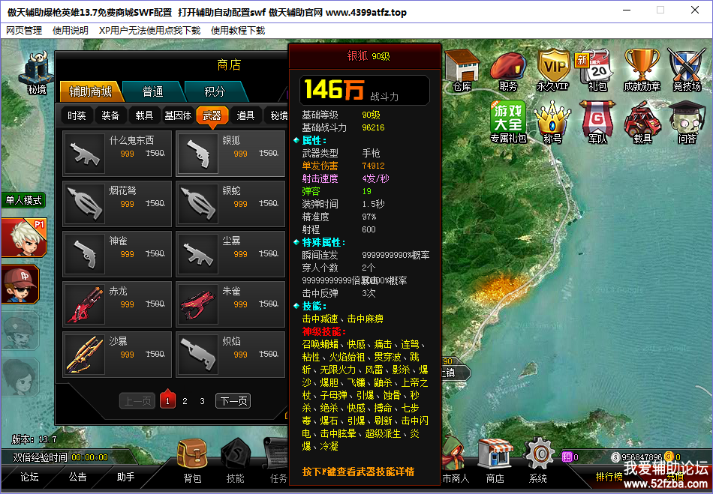Open 使用教程下载 menu

pyautogui.click(x=238, y=31)
